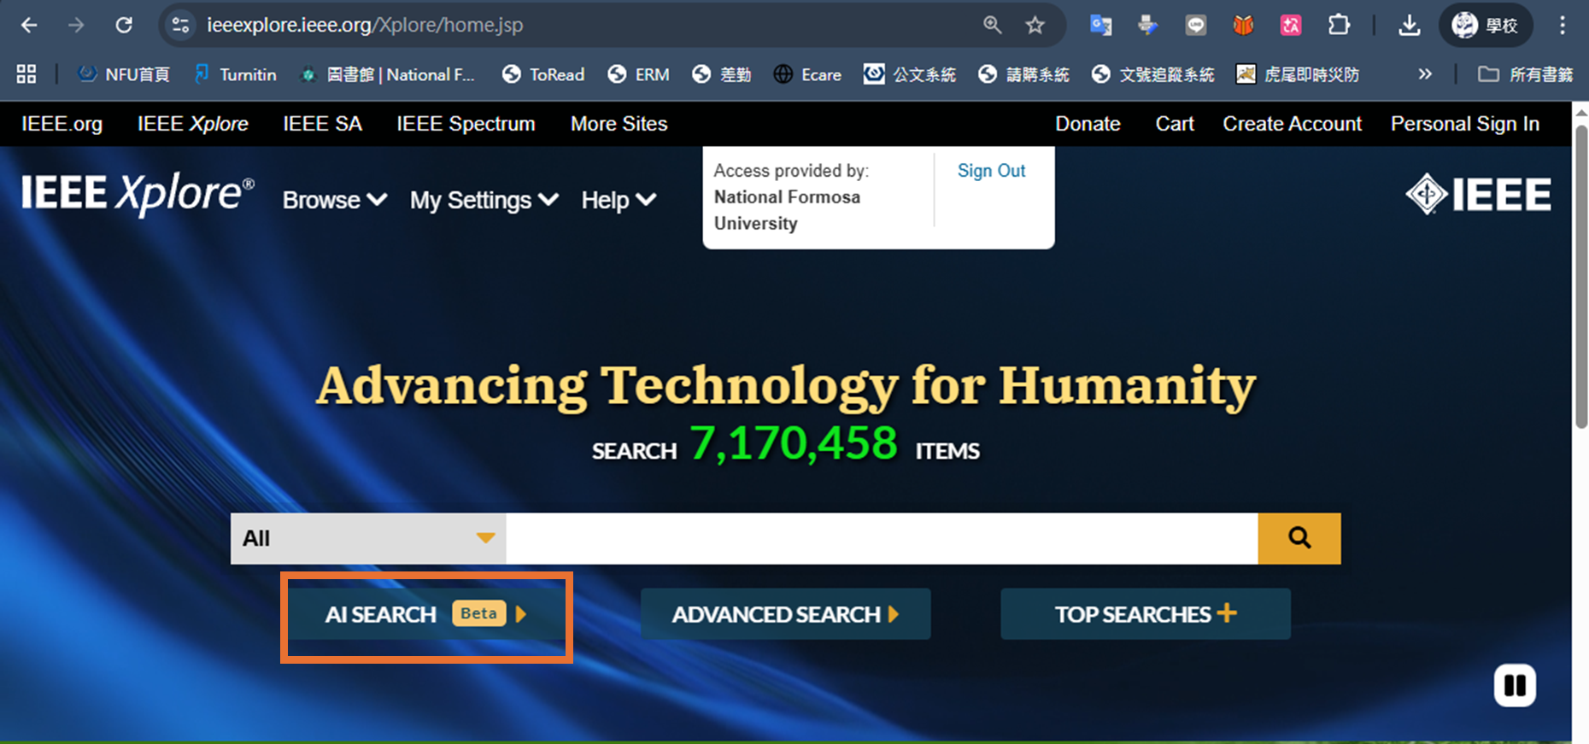The width and height of the screenshot is (1589, 744).
Task: Open the browser downloads icon
Action: point(1409,26)
